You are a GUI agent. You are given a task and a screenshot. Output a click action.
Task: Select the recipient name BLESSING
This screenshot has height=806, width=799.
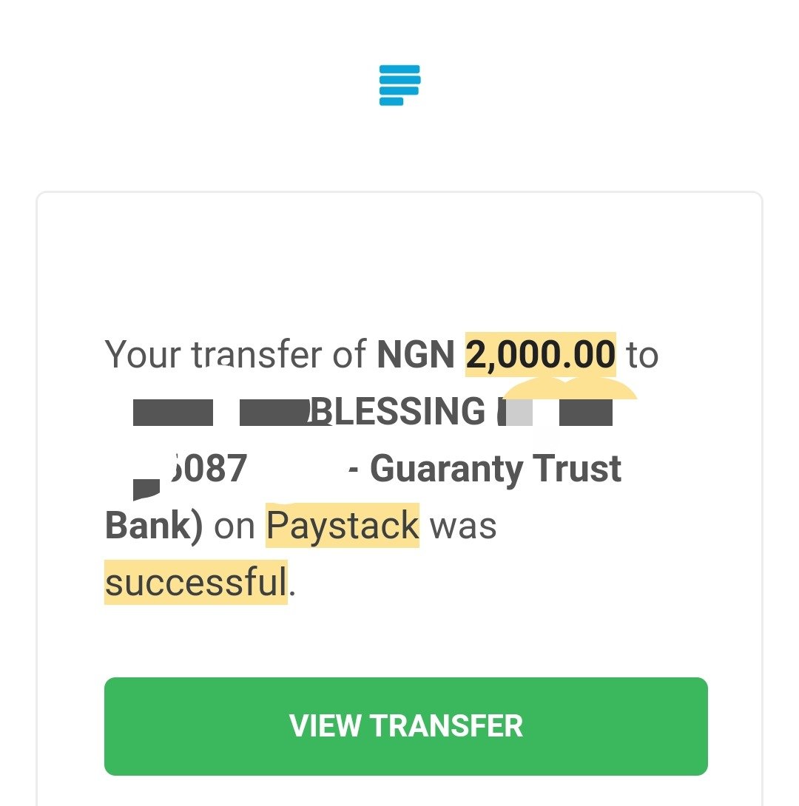coord(397,412)
